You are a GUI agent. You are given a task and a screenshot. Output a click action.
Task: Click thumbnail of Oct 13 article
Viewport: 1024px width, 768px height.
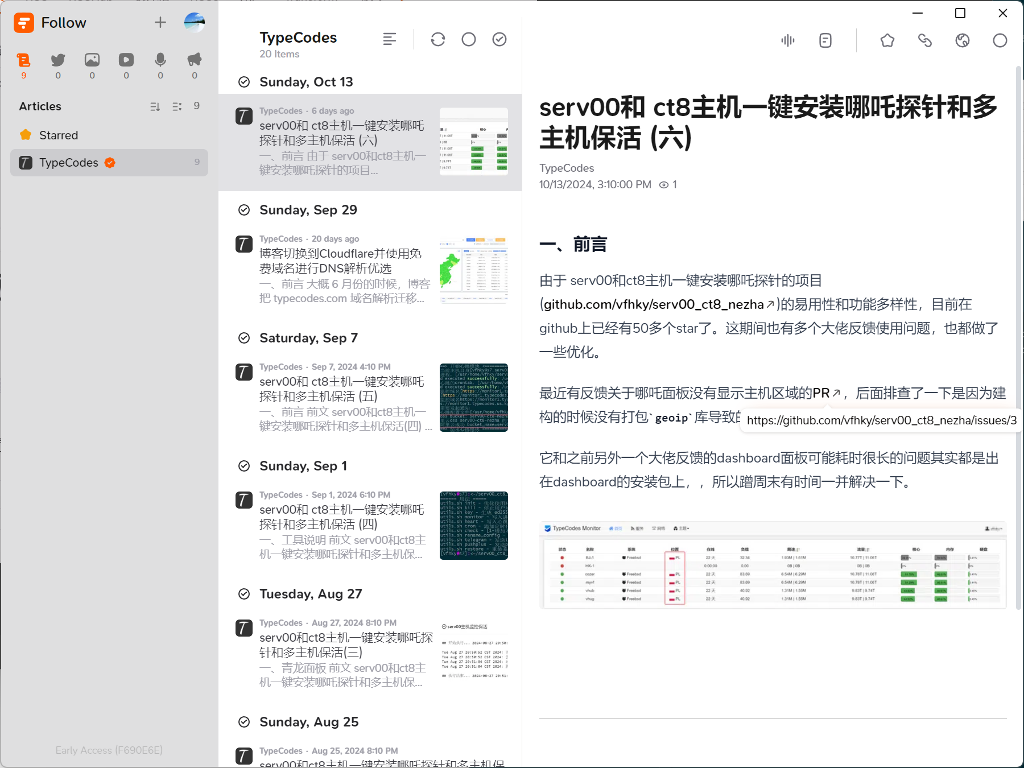click(x=474, y=142)
